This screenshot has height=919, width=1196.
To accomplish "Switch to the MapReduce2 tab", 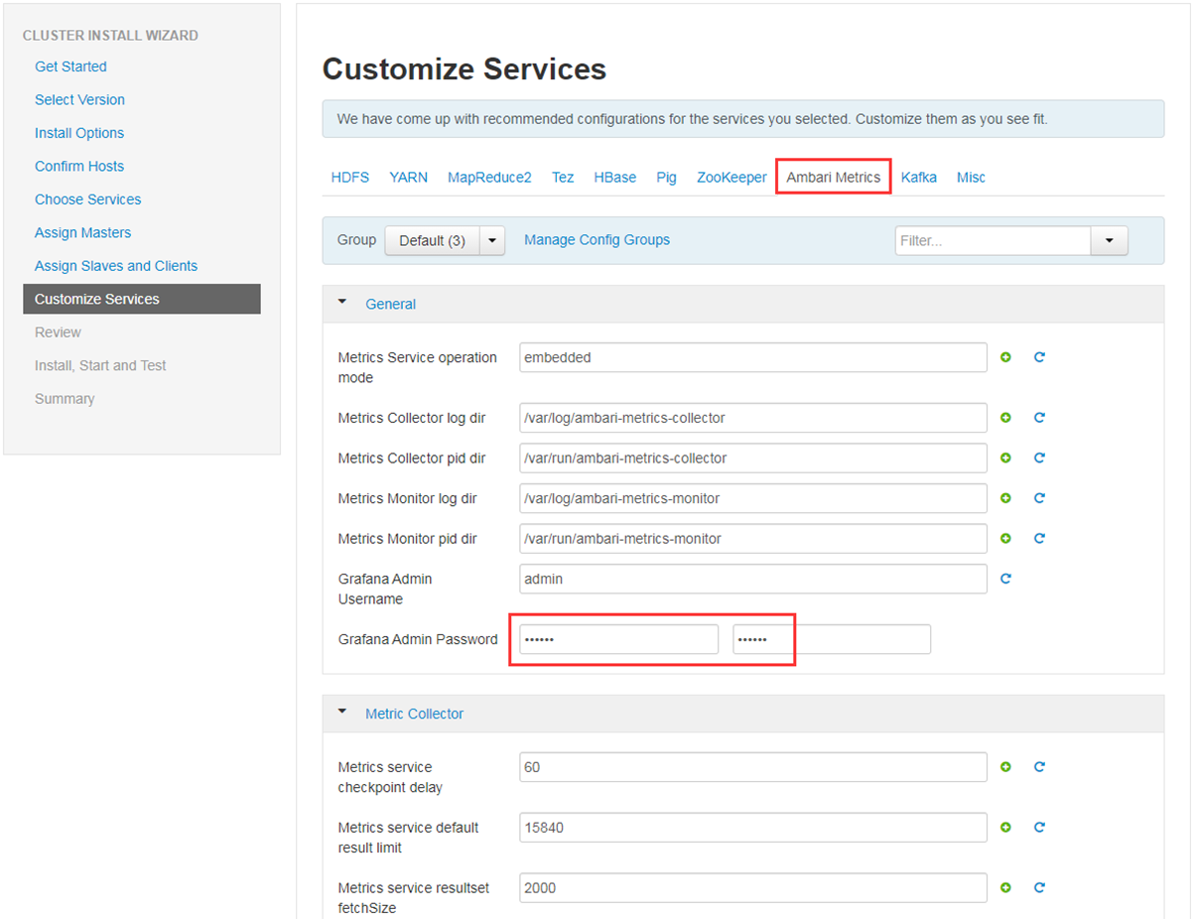I will pos(489,178).
